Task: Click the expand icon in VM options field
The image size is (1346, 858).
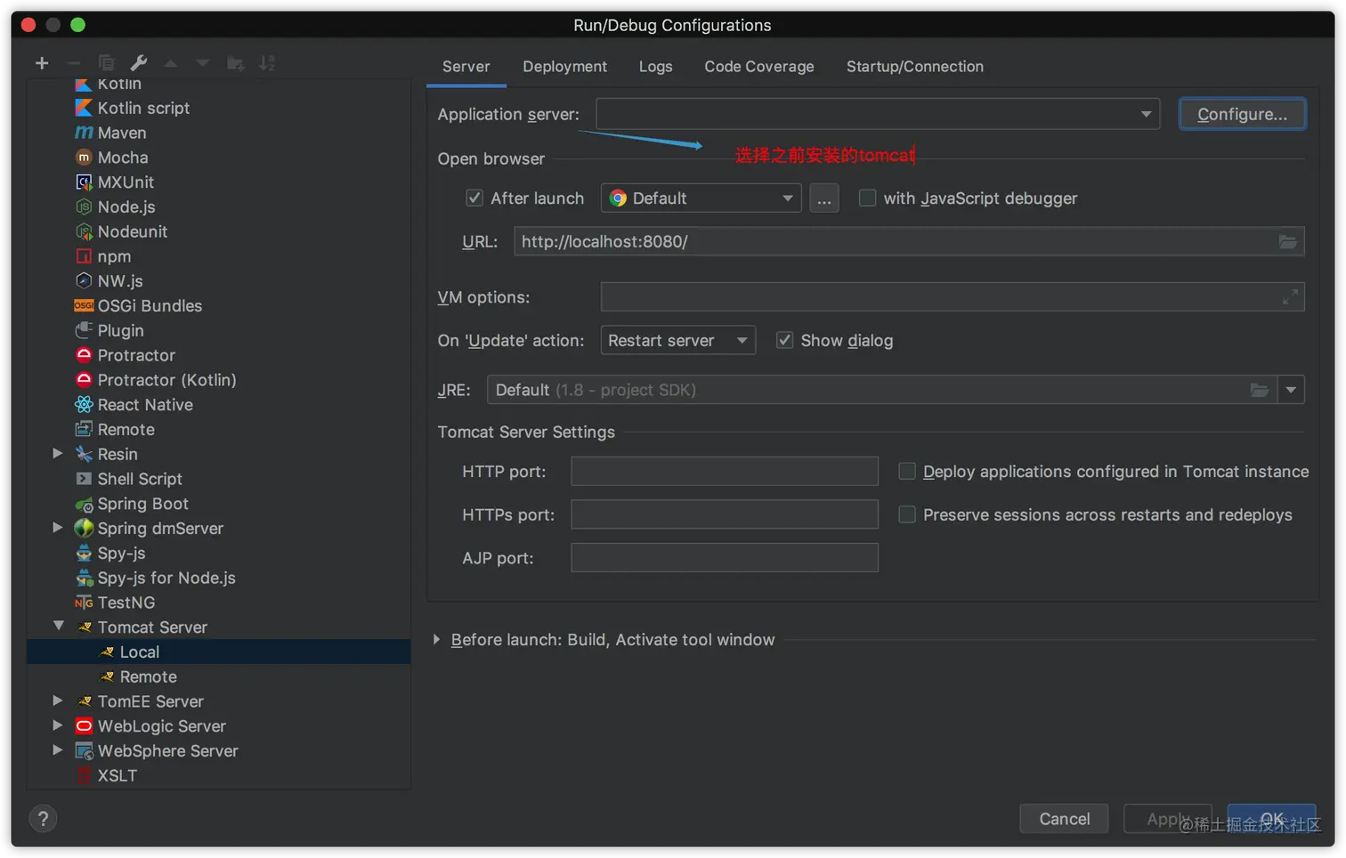Action: (x=1289, y=297)
